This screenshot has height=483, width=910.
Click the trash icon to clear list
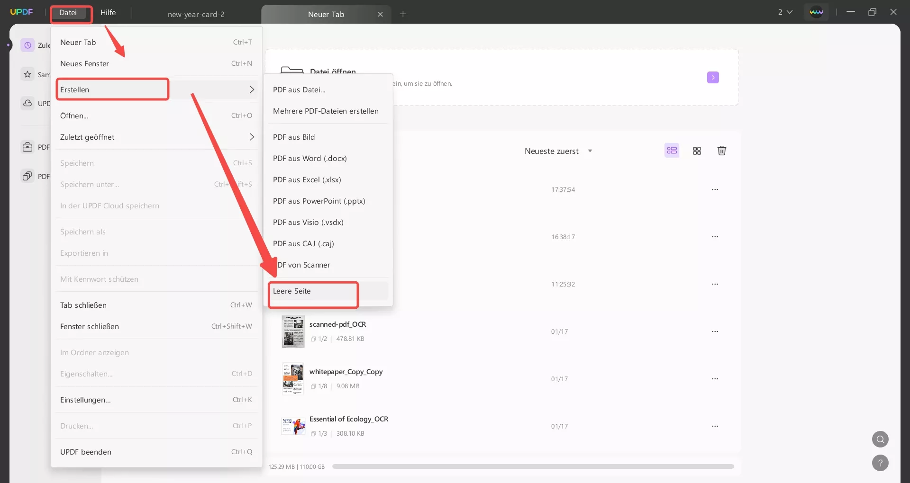pyautogui.click(x=721, y=151)
